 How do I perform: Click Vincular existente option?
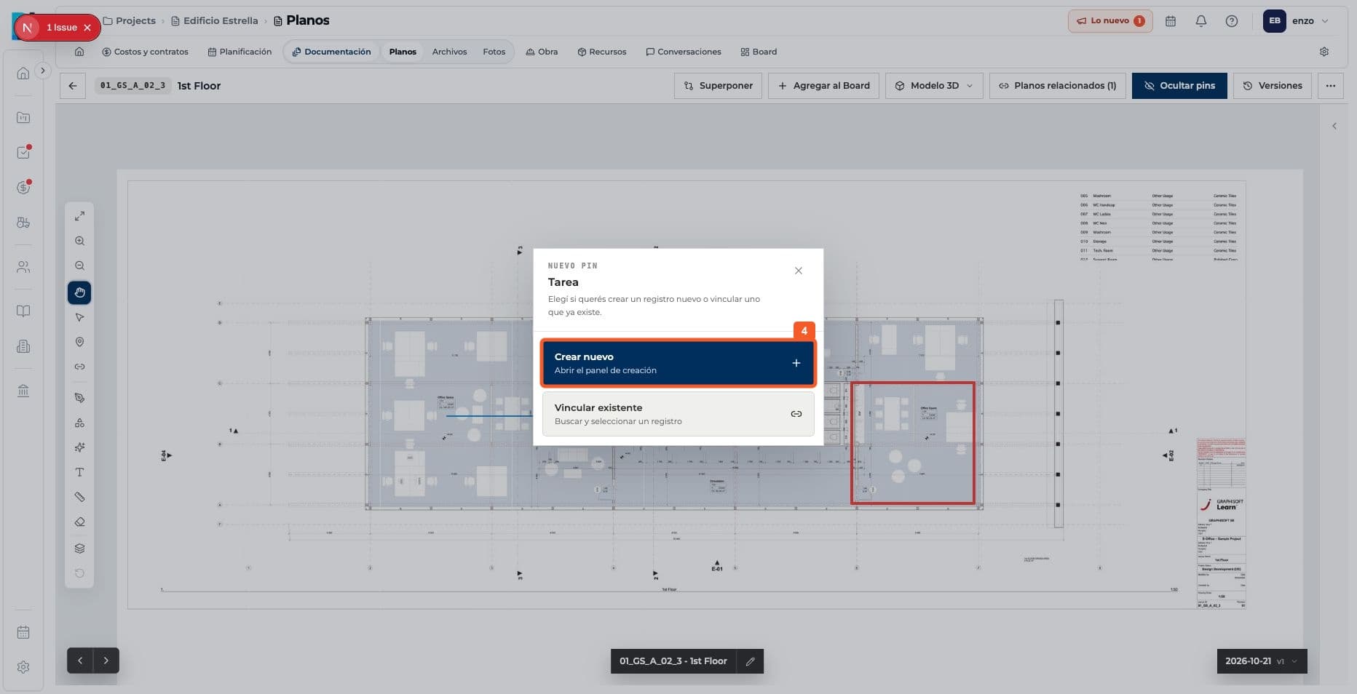pos(678,414)
